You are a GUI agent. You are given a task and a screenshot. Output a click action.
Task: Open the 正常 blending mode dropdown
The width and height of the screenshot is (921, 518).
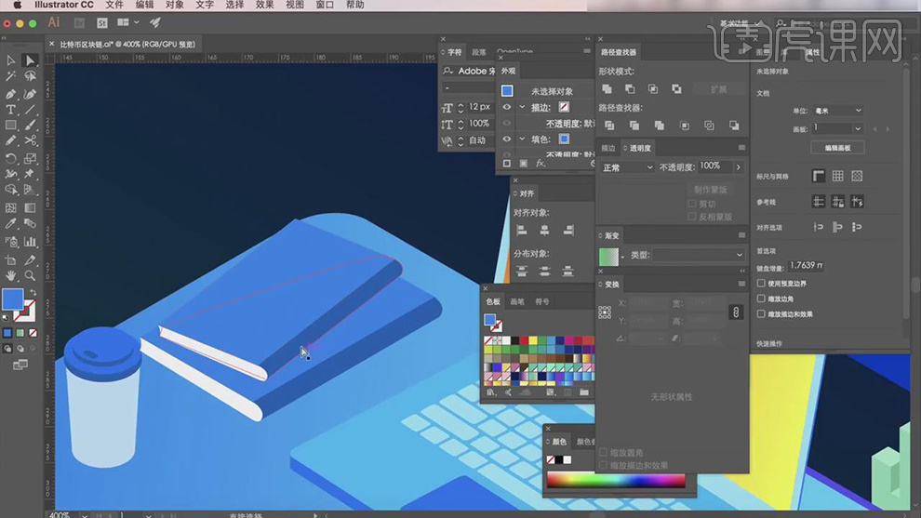click(x=627, y=167)
